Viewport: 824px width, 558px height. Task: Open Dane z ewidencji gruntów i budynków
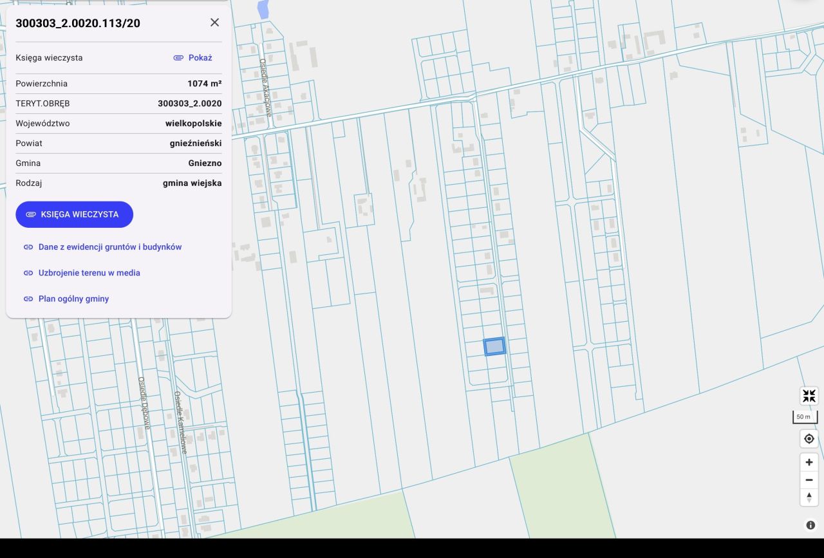coord(103,247)
